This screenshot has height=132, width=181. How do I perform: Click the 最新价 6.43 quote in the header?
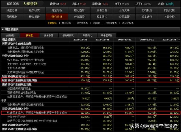tap(58, 4)
